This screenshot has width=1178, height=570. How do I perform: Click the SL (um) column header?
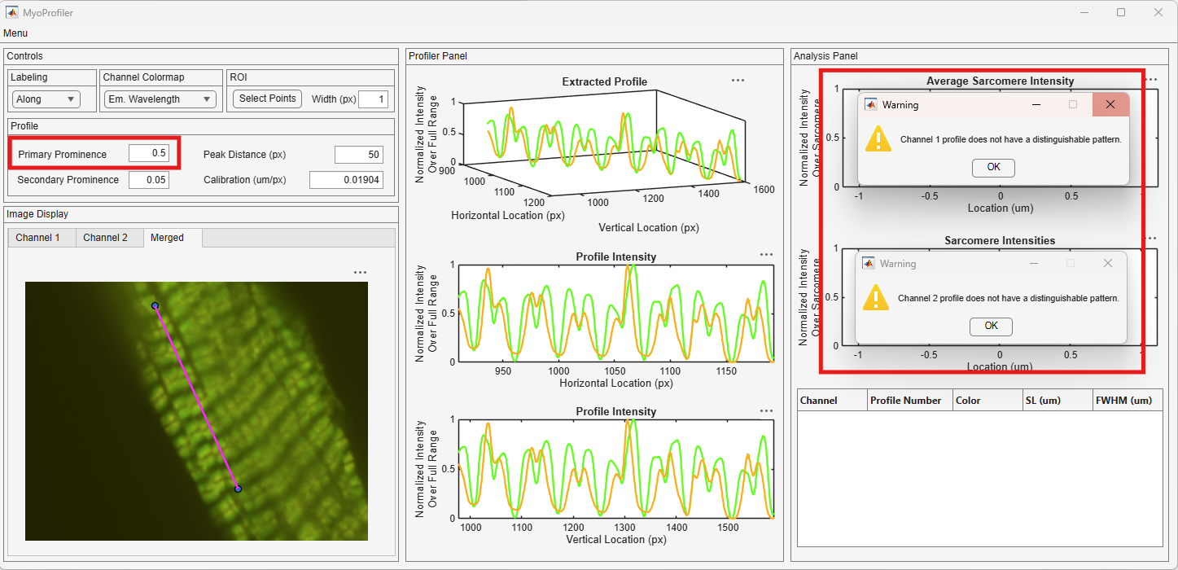[1057, 401]
